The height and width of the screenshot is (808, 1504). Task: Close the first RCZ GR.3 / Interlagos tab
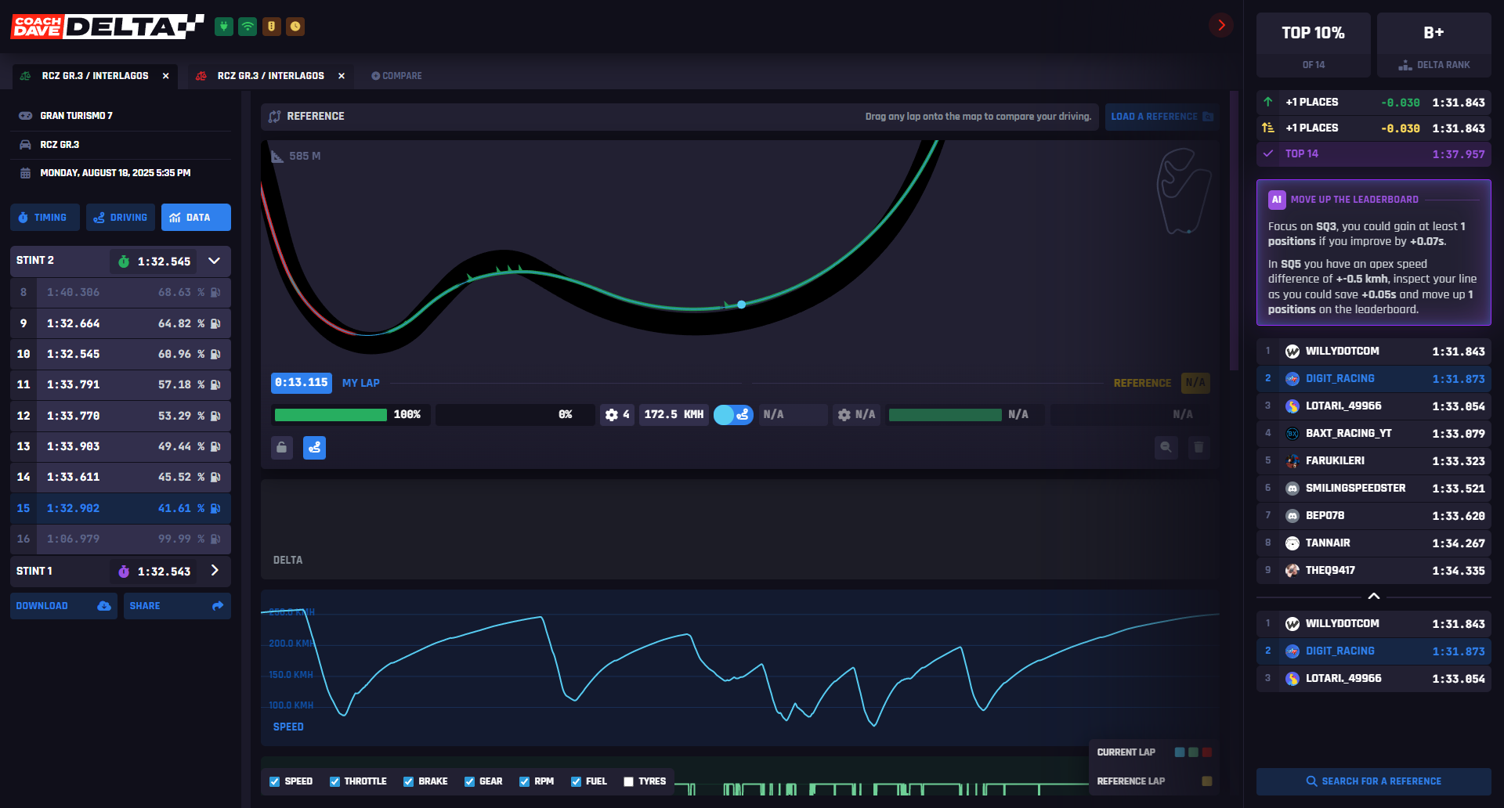tap(166, 76)
